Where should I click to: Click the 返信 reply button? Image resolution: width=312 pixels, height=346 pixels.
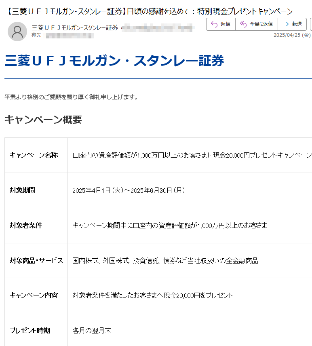[x=221, y=24]
